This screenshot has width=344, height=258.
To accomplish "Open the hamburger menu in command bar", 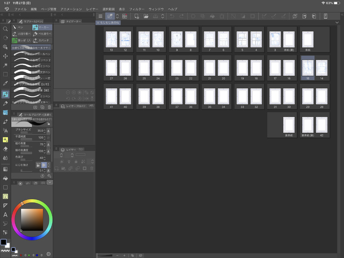I will pyautogui.click(x=100, y=16).
